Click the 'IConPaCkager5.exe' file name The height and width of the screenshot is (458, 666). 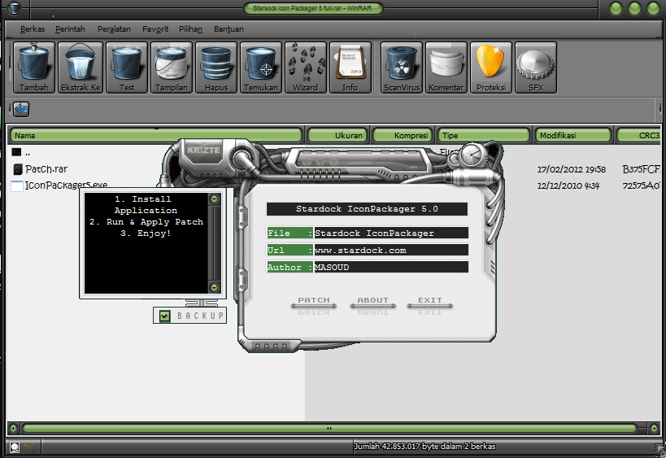[66, 185]
